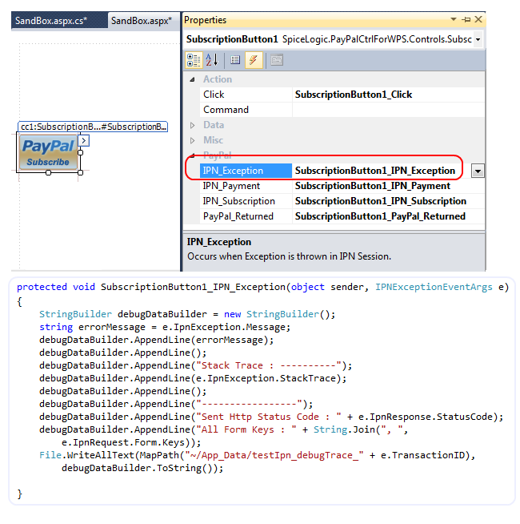Switch to the SandBox.aspx.cs tab
This screenshot has height=524, width=520.
[59, 21]
